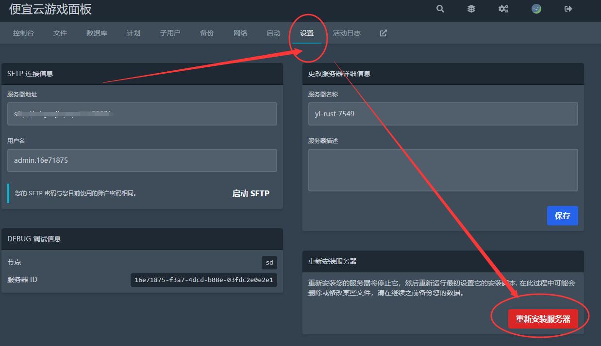Open the server list layers icon
The image size is (601, 346).
(471, 9)
